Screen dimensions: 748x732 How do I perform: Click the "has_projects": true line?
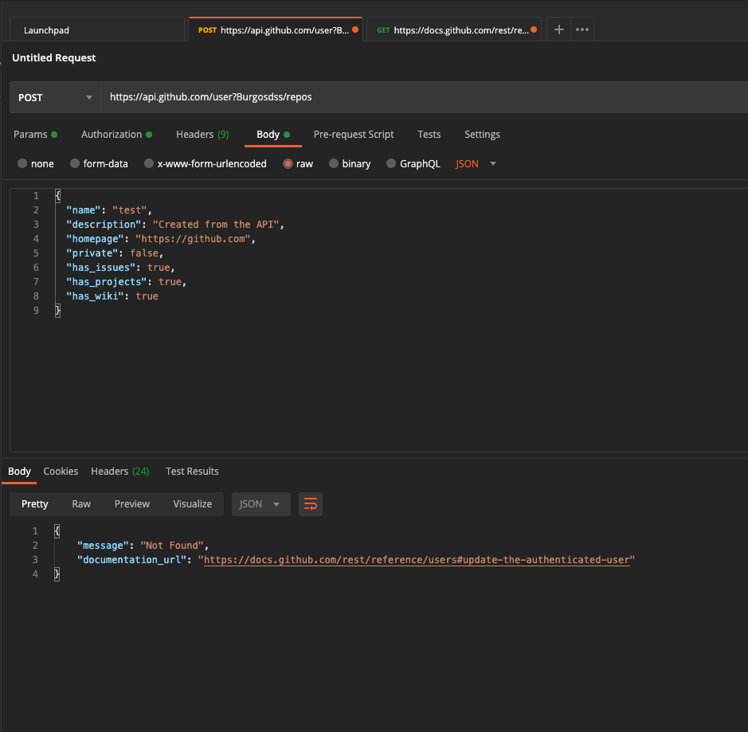(126, 282)
